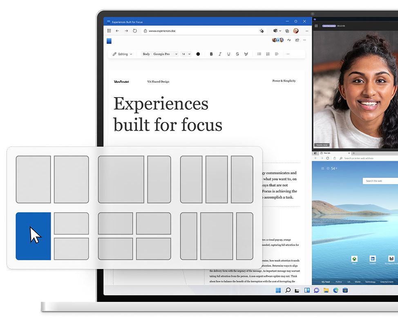The height and width of the screenshot is (322, 398).
Task: Open document header more options ellipsis
Action: (x=304, y=40)
